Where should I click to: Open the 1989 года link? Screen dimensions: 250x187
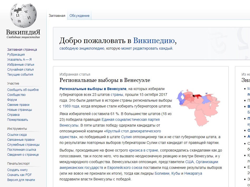click(71, 106)
